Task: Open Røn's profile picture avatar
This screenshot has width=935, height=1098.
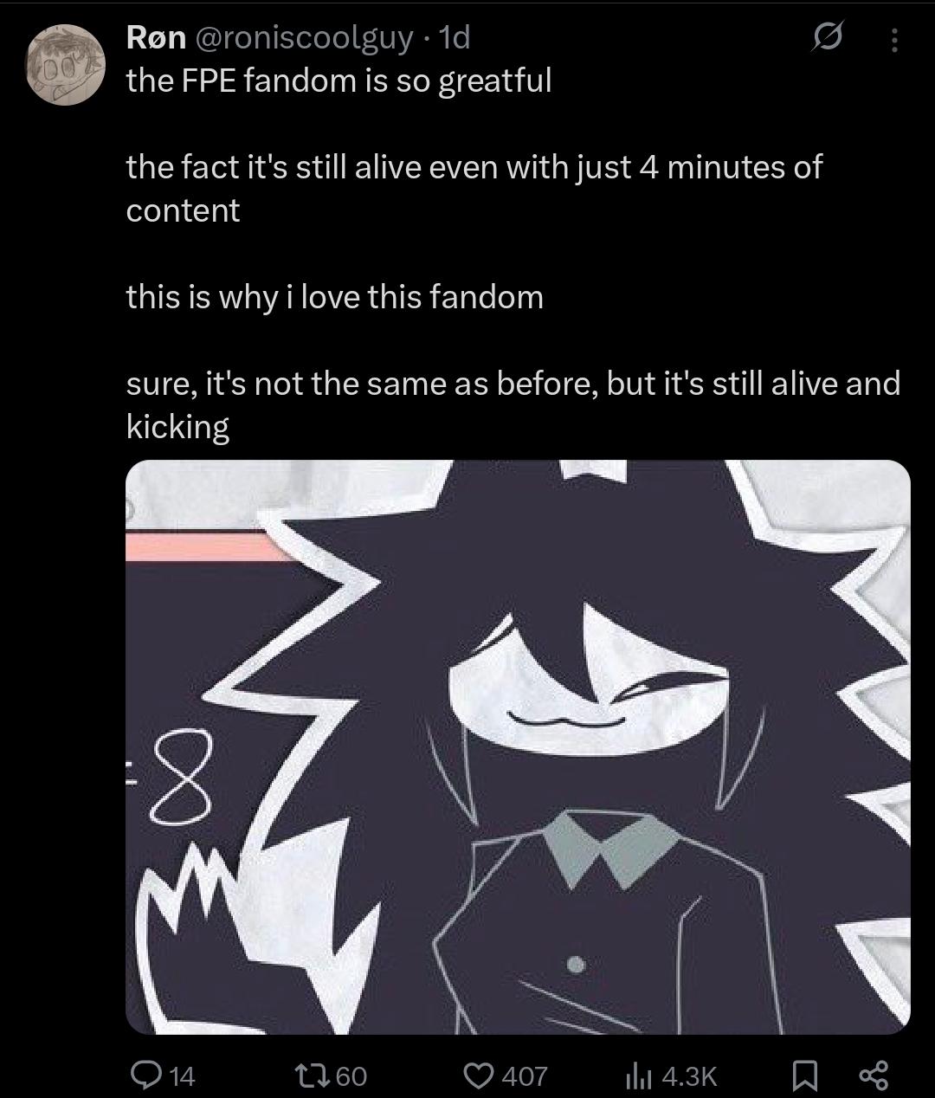Action: click(63, 64)
